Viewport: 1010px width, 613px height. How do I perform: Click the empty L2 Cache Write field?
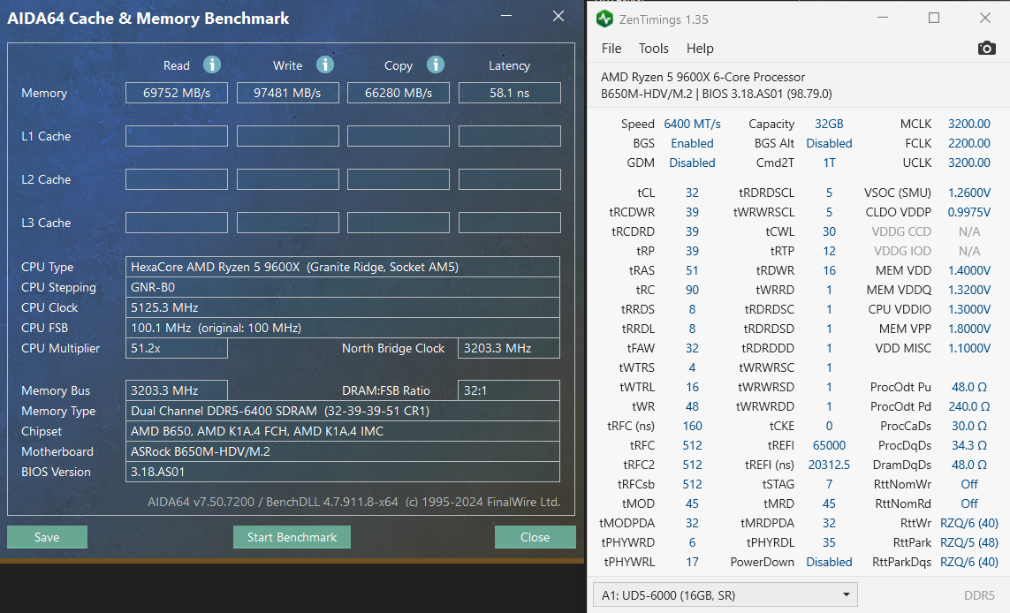coord(287,179)
